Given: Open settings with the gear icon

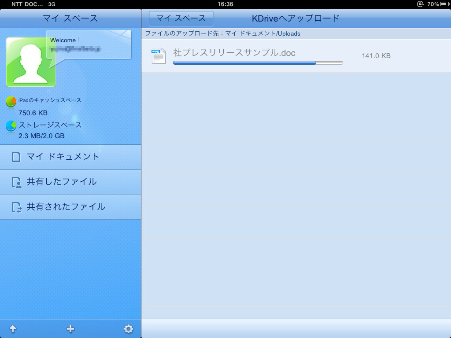Looking at the screenshot, I should [x=128, y=329].
